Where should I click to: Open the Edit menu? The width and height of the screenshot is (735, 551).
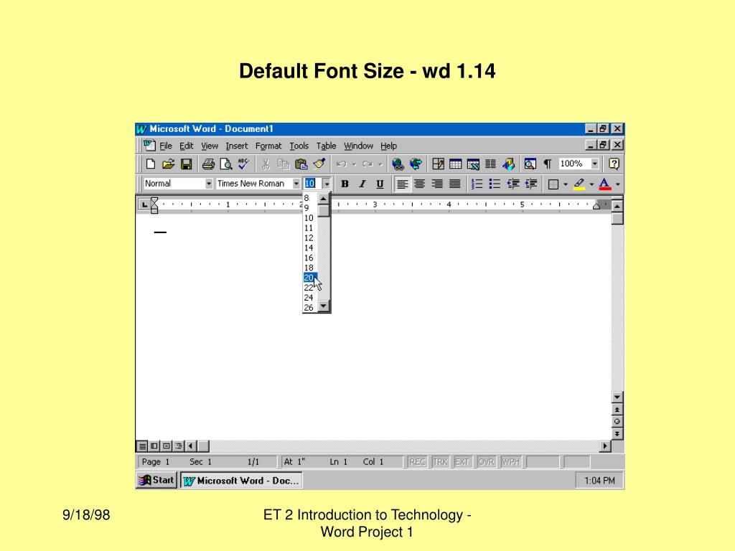pos(187,146)
